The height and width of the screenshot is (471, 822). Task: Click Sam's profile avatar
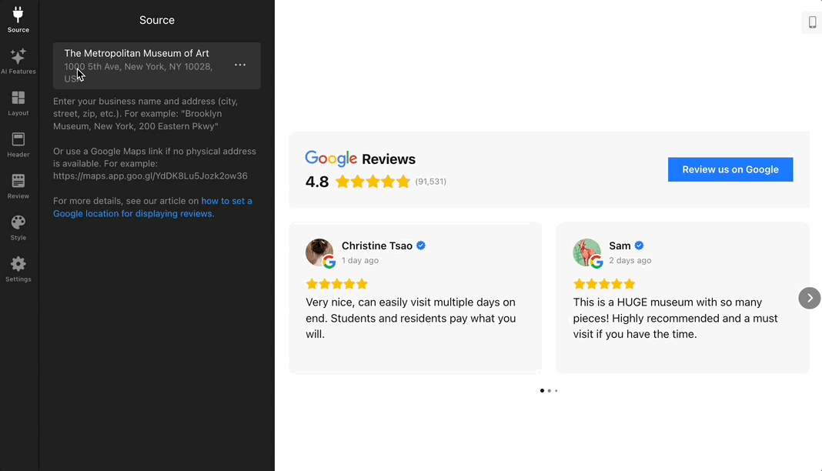pos(586,252)
